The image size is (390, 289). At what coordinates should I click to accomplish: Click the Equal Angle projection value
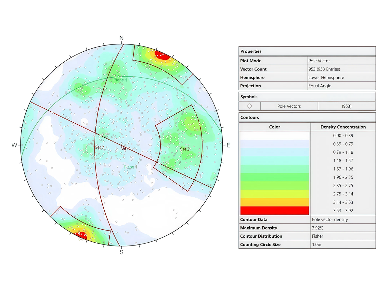click(320, 86)
